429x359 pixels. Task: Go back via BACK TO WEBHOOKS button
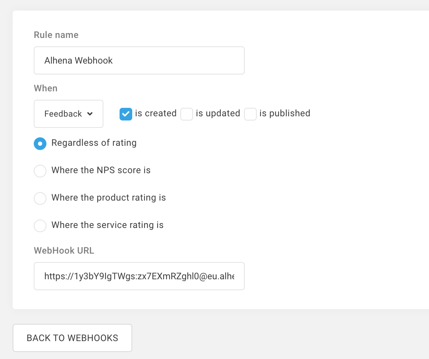click(72, 338)
